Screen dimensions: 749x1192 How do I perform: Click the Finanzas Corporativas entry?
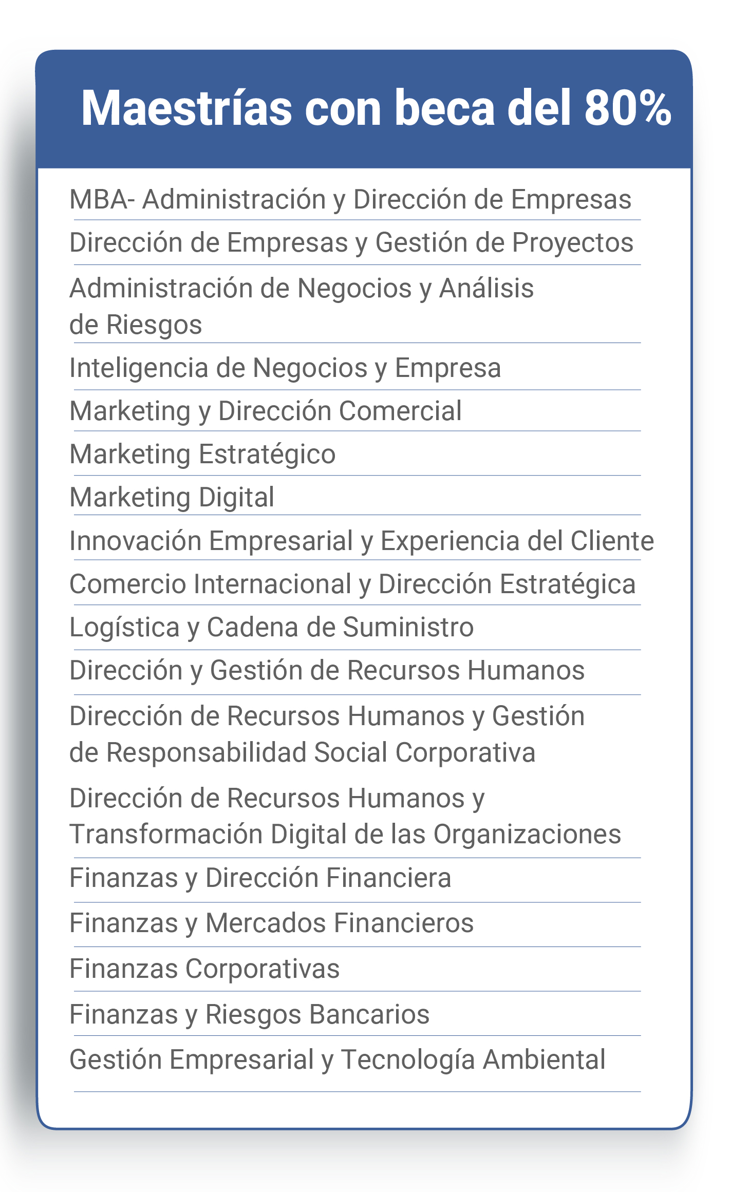(204, 969)
